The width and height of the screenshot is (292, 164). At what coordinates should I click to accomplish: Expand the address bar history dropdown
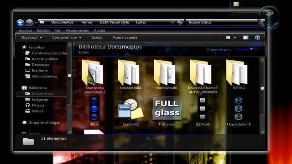tap(172, 22)
